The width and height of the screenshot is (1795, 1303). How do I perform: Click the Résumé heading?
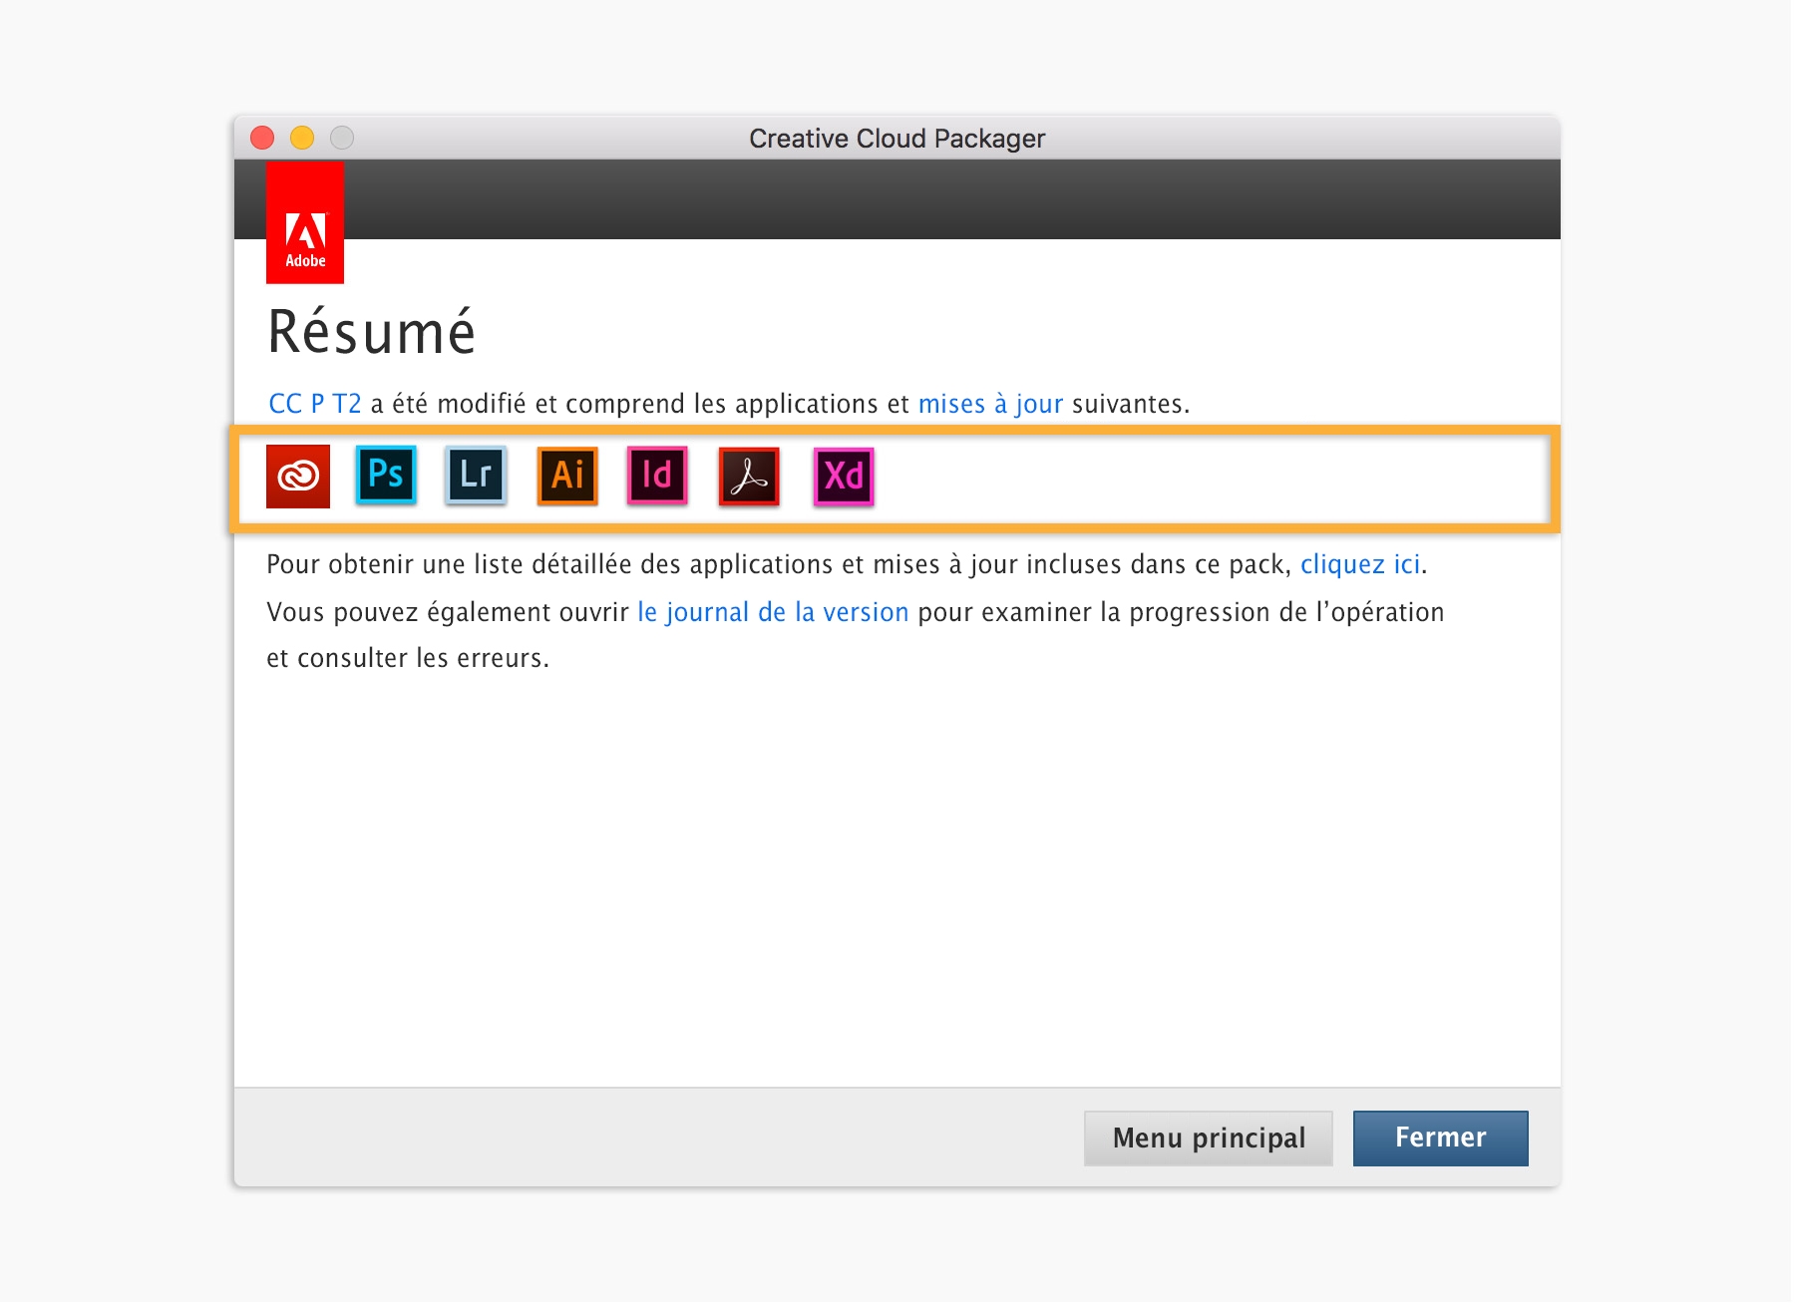click(x=372, y=332)
